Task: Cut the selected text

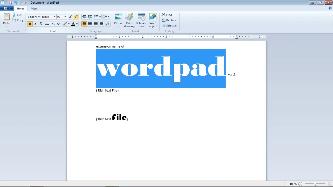Action: pos(17,15)
